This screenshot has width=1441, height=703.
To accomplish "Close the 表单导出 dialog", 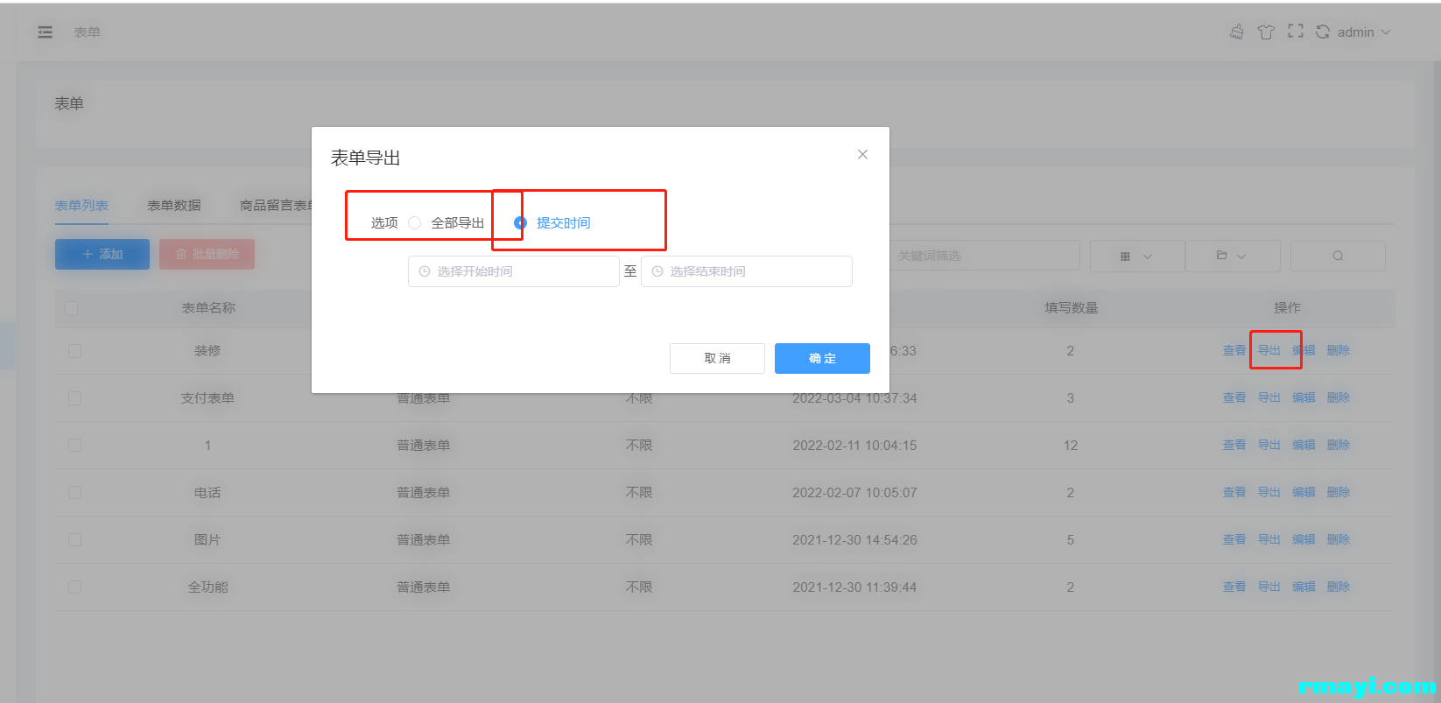I will (x=862, y=154).
